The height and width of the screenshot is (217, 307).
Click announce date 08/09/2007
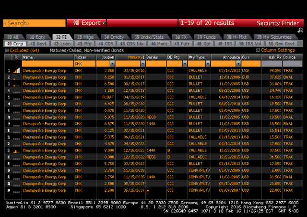[229, 190]
